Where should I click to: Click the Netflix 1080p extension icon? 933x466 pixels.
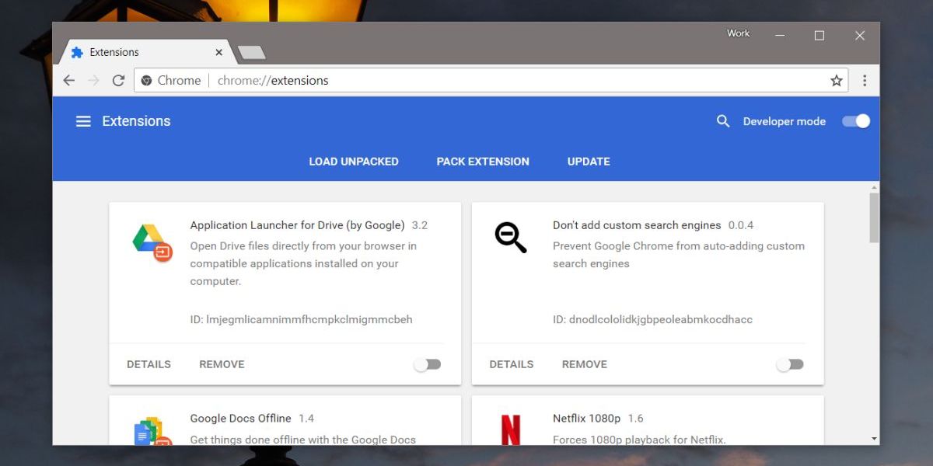tap(511, 431)
